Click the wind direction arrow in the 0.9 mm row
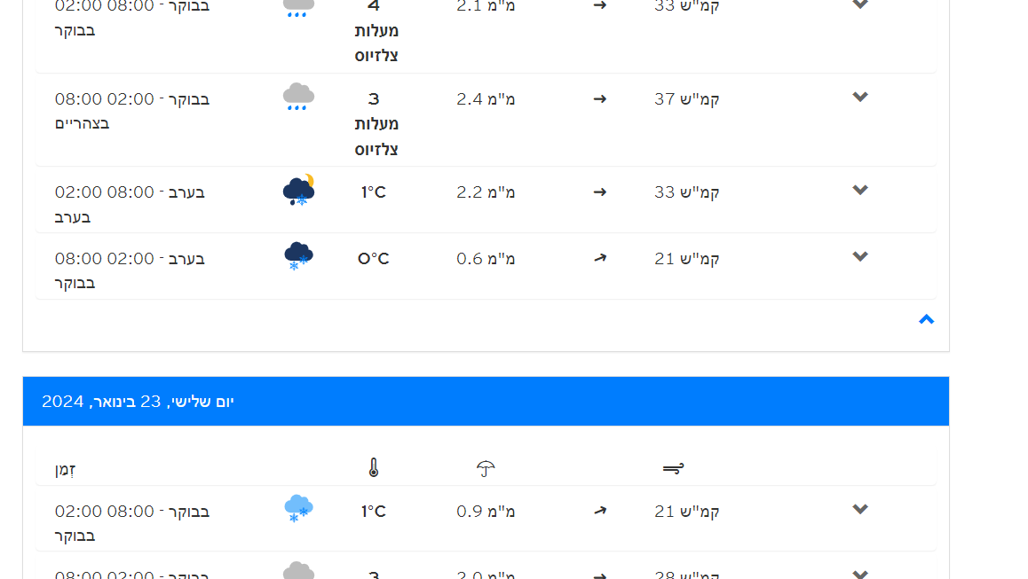Screen dimensions: 1028x579 (600, 511)
